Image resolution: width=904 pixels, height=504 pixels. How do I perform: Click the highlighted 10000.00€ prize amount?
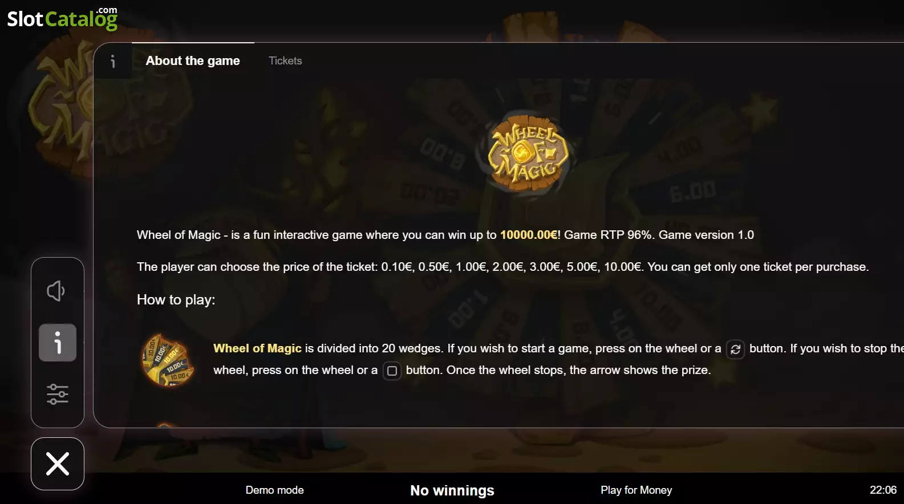pos(529,235)
